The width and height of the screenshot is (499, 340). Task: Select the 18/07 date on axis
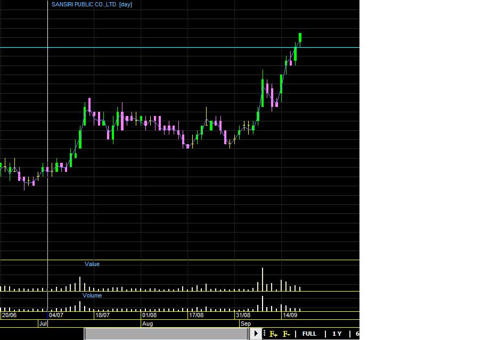pyautogui.click(x=102, y=315)
